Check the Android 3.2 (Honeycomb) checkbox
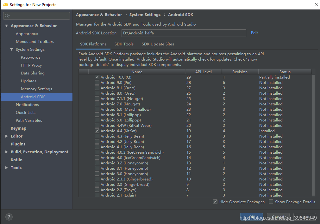Screen dimensions: 320x224 97,163
